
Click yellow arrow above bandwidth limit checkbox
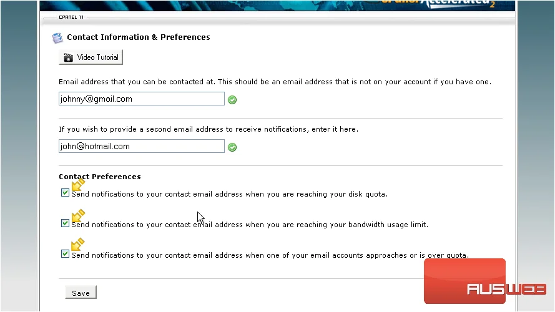click(x=78, y=215)
